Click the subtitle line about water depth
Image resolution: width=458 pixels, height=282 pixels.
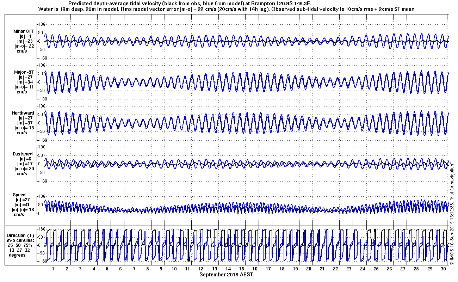(226, 9)
